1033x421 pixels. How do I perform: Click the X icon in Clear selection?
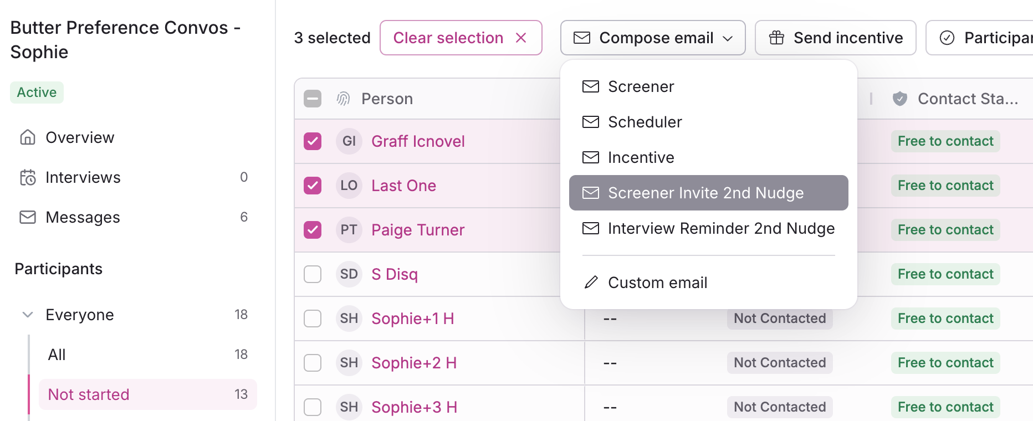(x=521, y=38)
